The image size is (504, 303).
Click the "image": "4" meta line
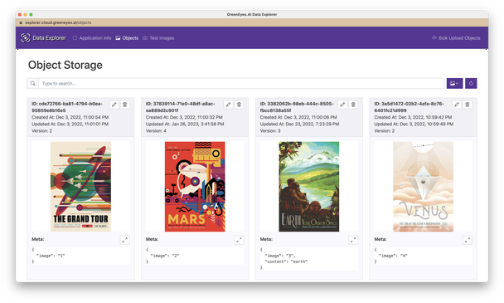point(393,256)
